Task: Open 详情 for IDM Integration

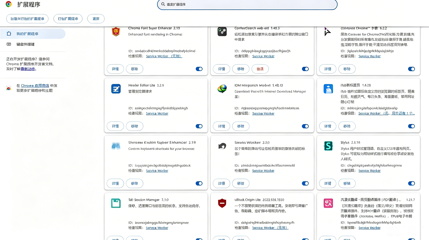Action: coord(221,126)
